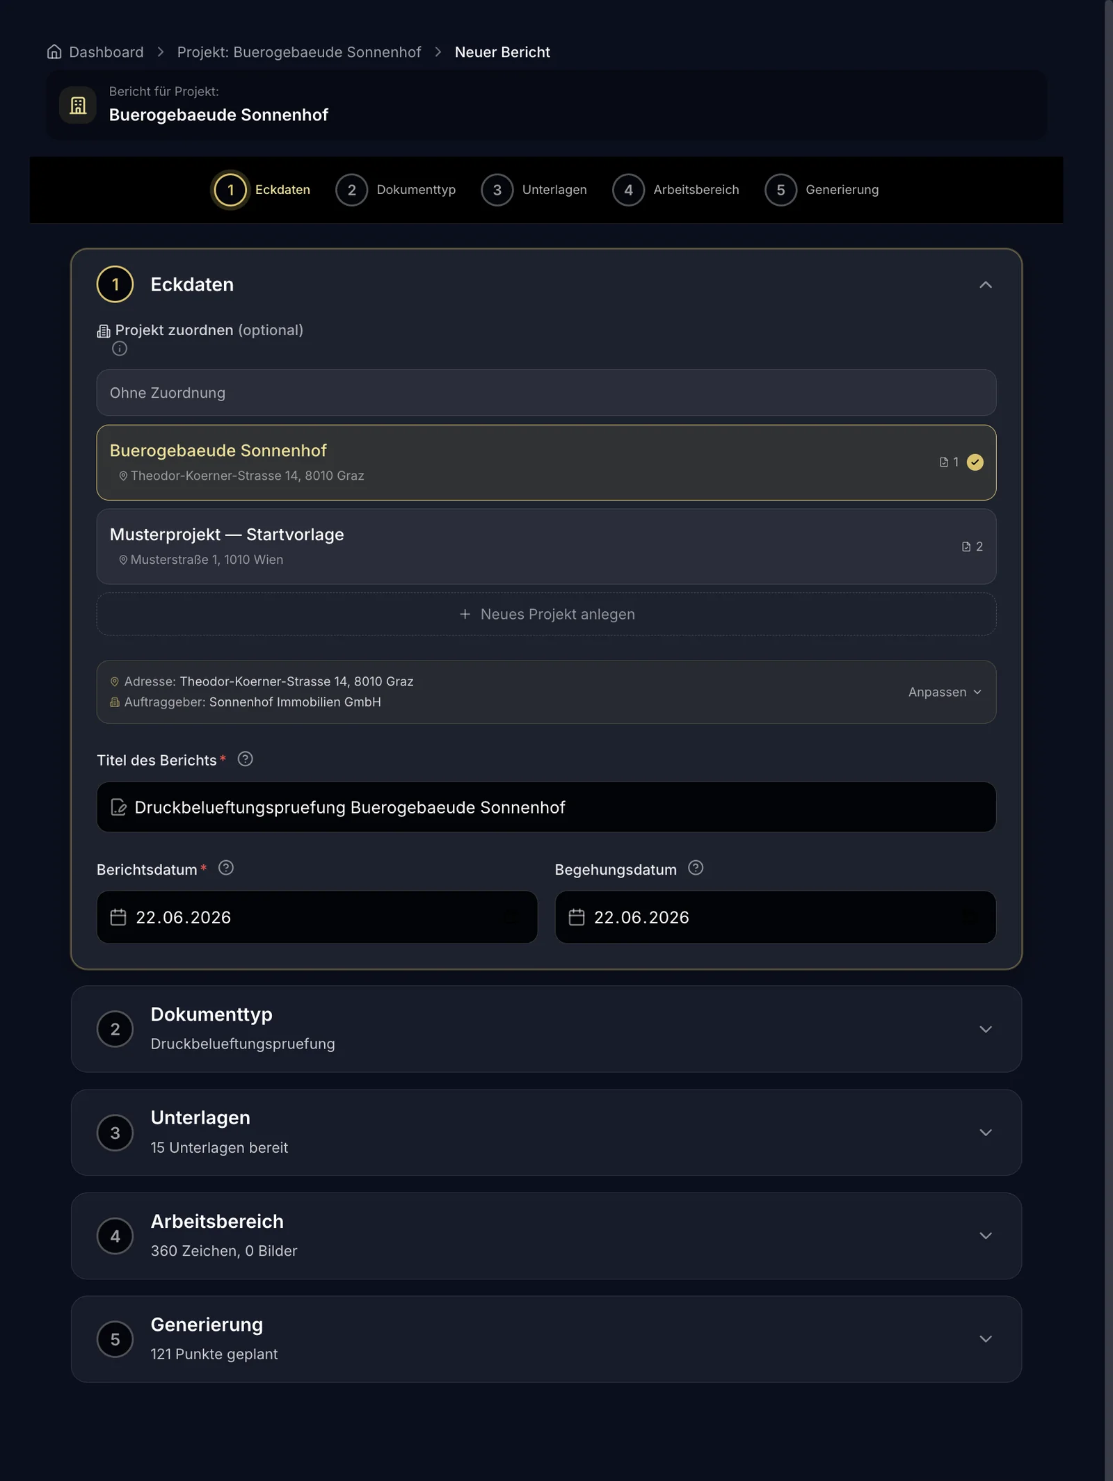The image size is (1113, 1481).
Task: Select the Musterprojekt — Startvorlage project card
Action: tap(546, 547)
